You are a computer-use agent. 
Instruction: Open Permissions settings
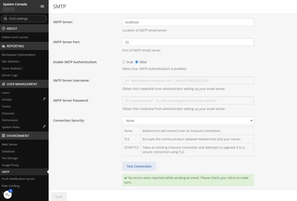[x=10, y=120]
